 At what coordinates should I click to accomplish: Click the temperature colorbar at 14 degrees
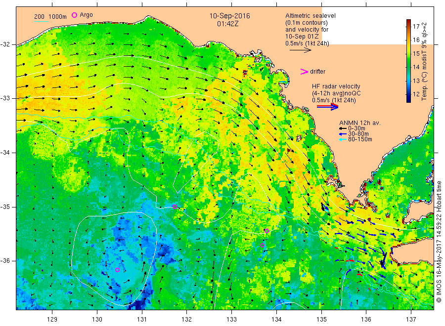409,67
